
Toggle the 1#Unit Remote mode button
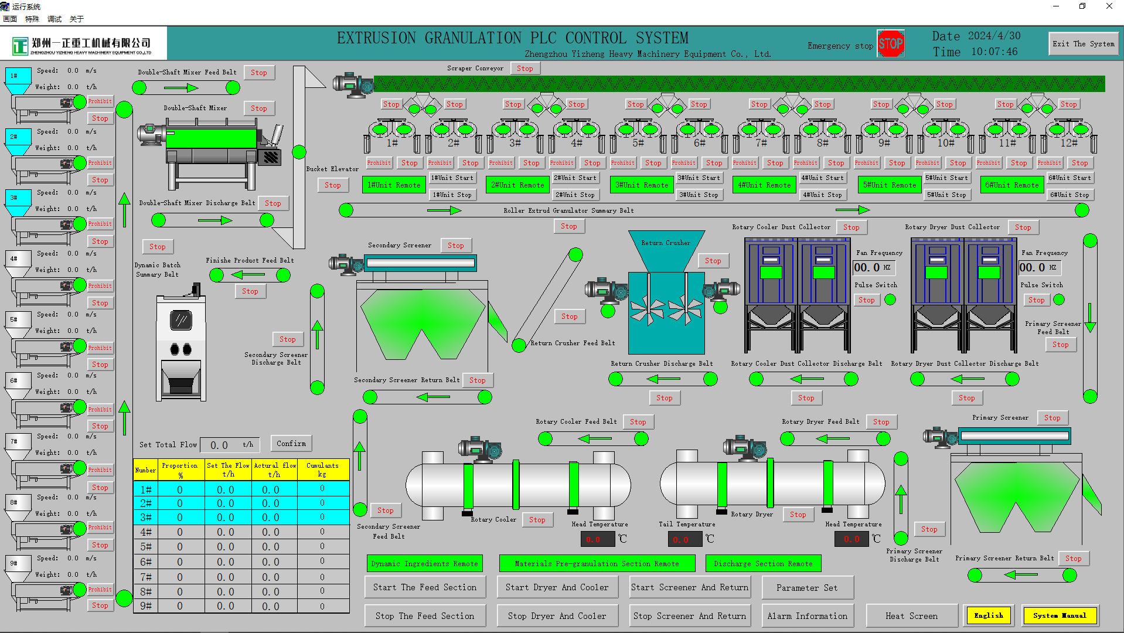(394, 185)
